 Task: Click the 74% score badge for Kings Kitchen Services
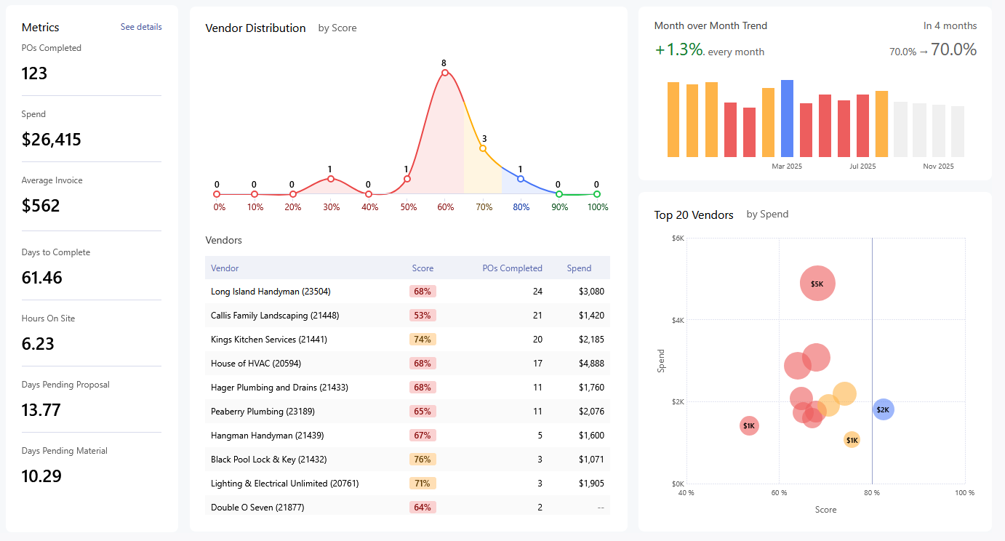point(423,340)
